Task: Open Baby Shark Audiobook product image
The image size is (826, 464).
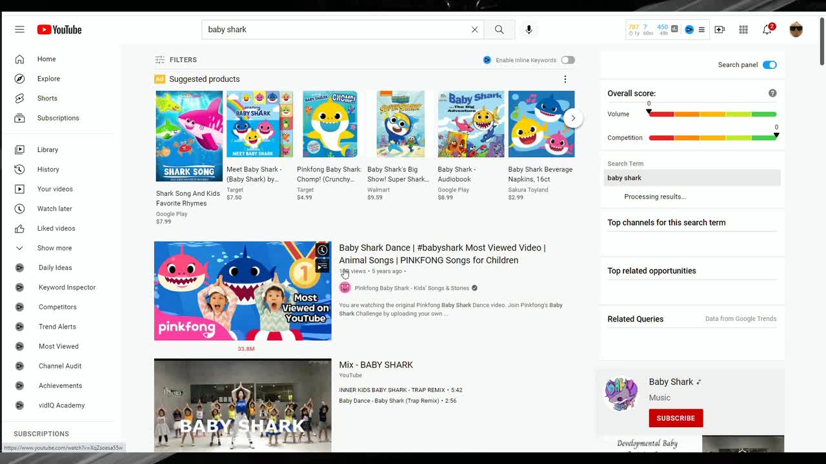Action: [471, 124]
